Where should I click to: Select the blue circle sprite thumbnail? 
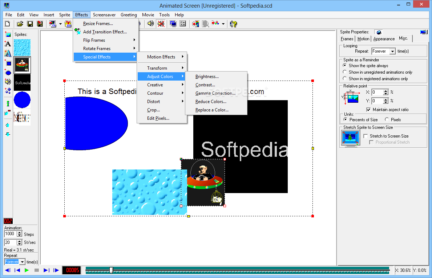pyautogui.click(x=22, y=100)
